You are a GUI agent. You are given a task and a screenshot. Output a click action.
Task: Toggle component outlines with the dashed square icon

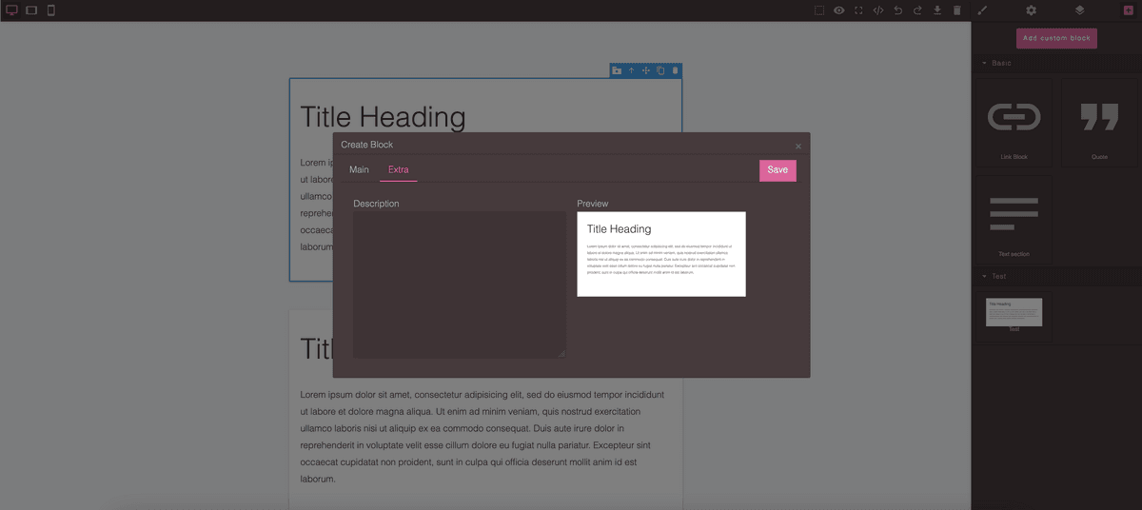click(x=819, y=10)
